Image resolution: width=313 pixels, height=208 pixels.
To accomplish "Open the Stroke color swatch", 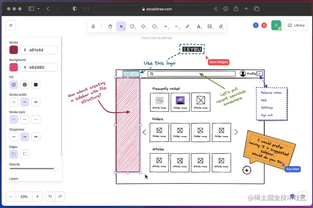I will [x=14, y=50].
